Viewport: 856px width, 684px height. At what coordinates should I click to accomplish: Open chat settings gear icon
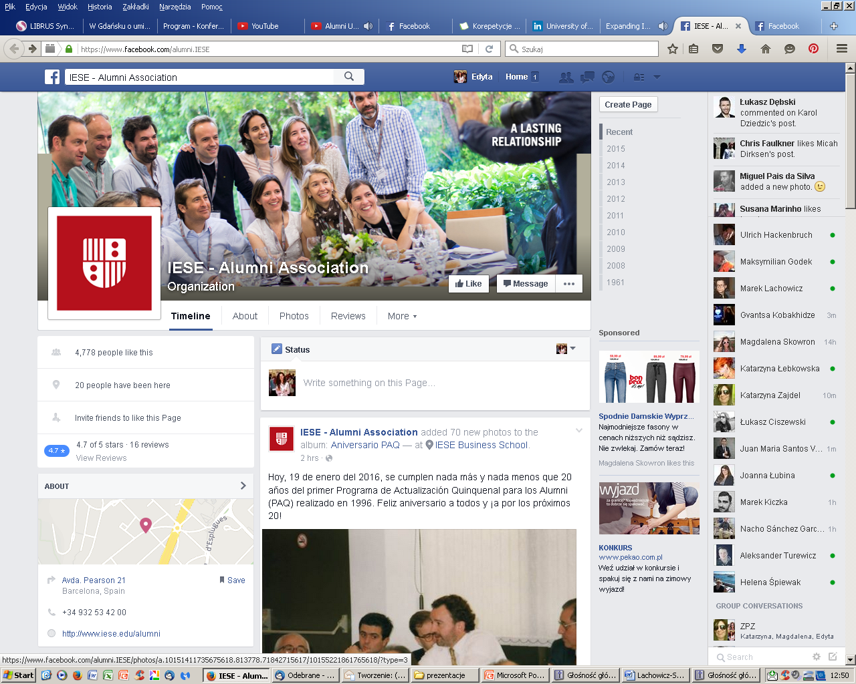pyautogui.click(x=817, y=657)
